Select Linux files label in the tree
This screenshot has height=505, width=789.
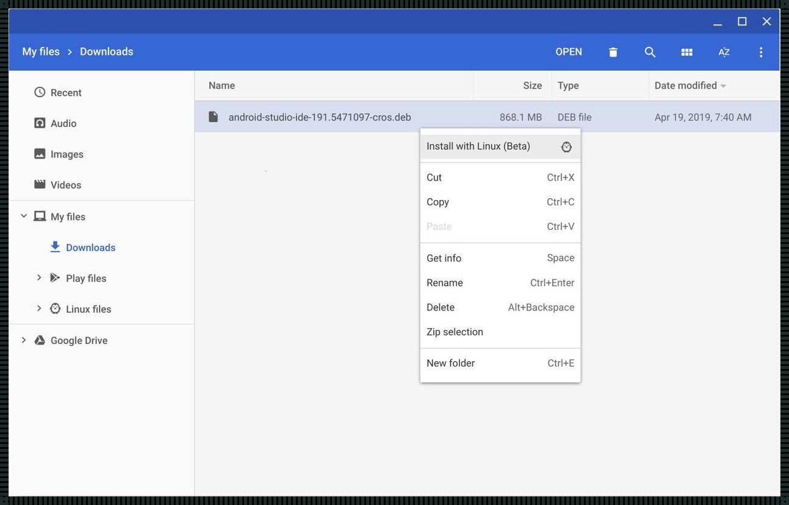coord(88,309)
